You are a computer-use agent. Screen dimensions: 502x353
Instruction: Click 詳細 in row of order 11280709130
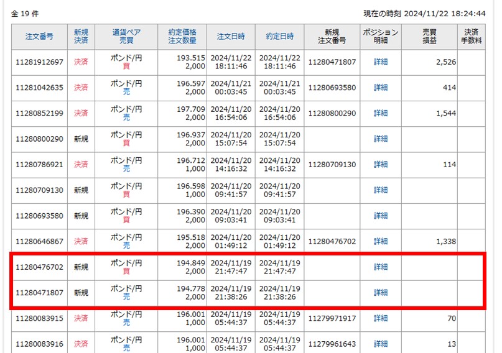pos(381,190)
